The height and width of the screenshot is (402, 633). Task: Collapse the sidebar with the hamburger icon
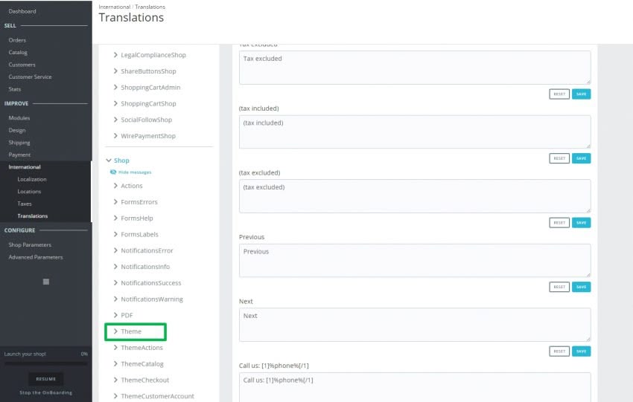pyautogui.click(x=46, y=282)
